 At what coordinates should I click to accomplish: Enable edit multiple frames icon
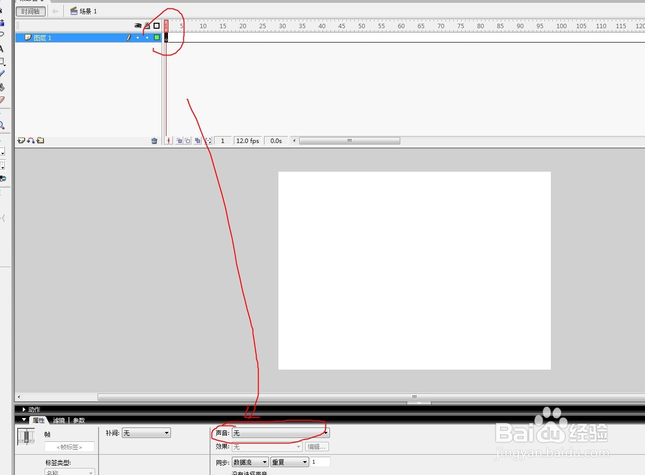pyautogui.click(x=198, y=141)
